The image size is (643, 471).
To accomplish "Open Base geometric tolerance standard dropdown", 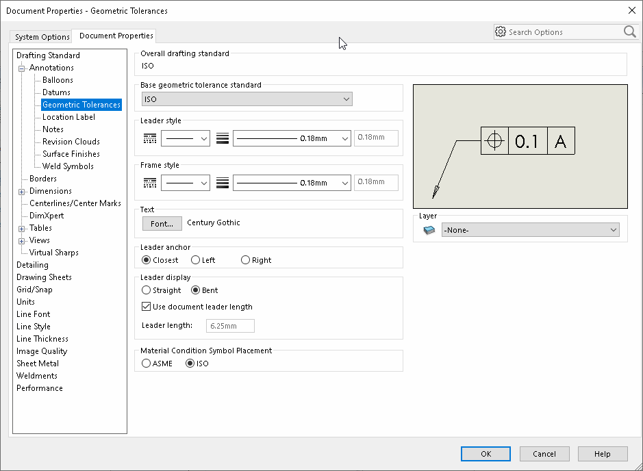I will 247,99.
